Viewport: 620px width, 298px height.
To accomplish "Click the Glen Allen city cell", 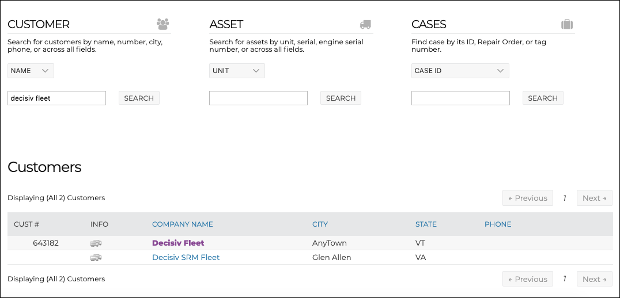I will 331,258.
